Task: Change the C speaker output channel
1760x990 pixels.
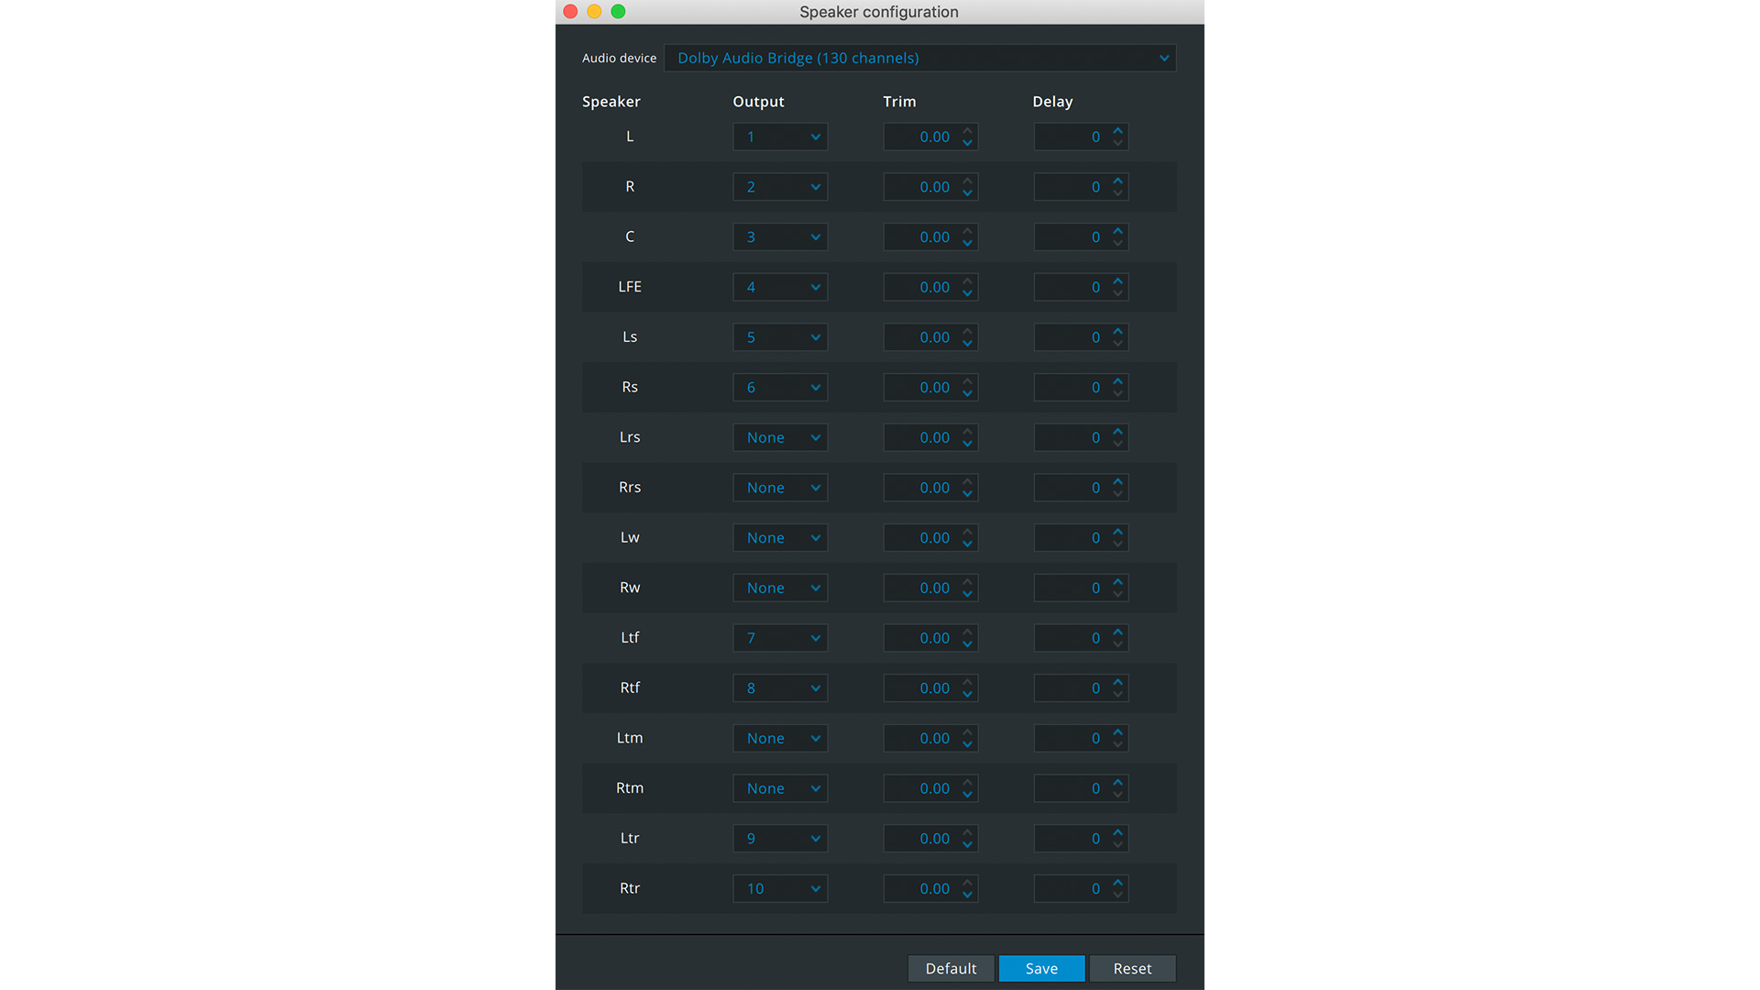Action: [x=779, y=236]
